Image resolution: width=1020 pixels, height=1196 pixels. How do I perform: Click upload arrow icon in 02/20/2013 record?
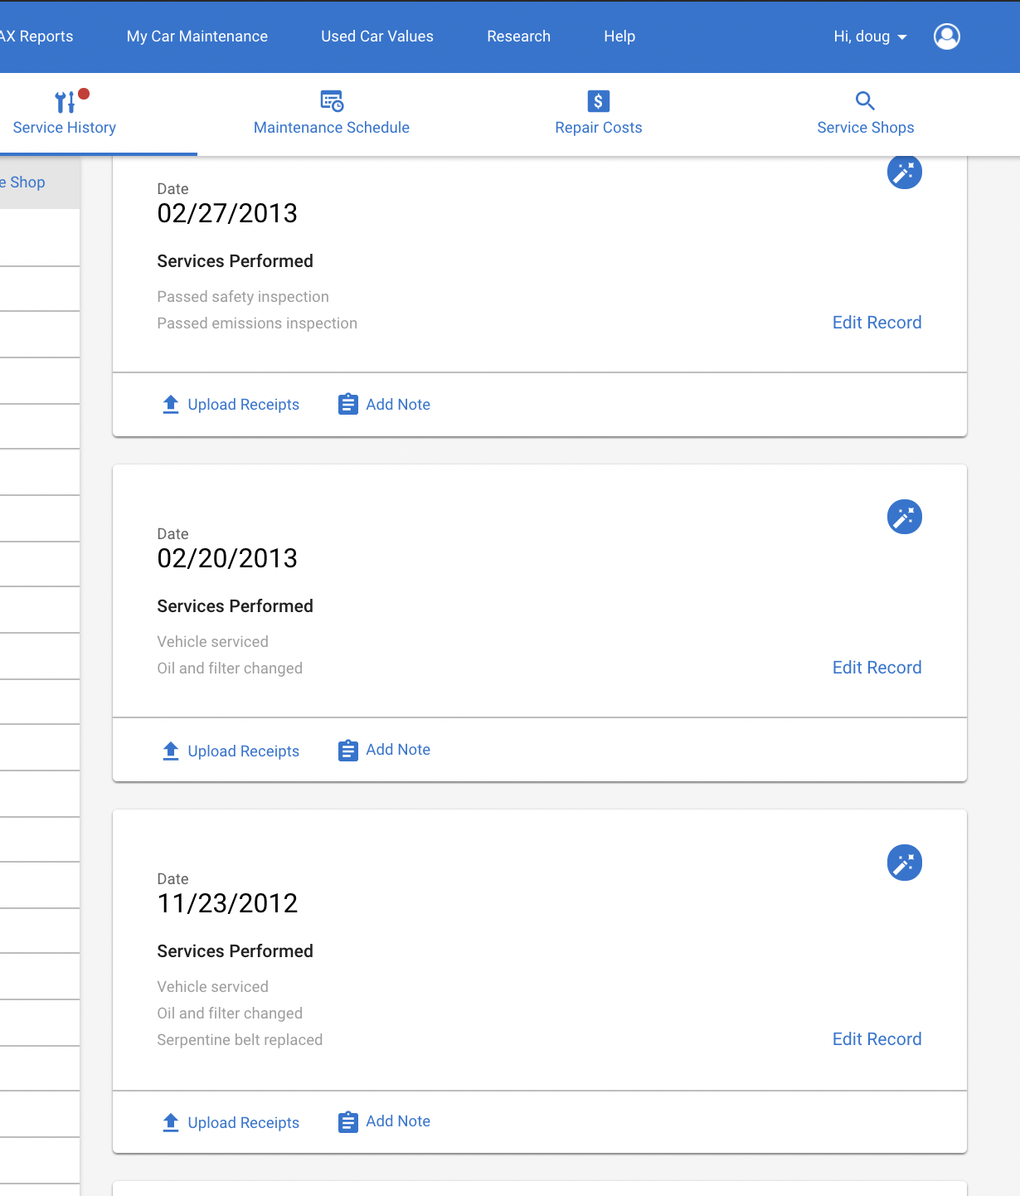click(x=171, y=751)
